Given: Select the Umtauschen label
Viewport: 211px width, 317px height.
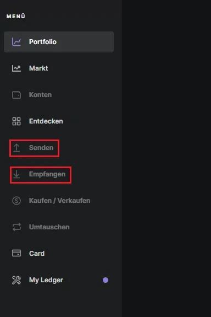Looking at the screenshot, I should pos(49,227).
